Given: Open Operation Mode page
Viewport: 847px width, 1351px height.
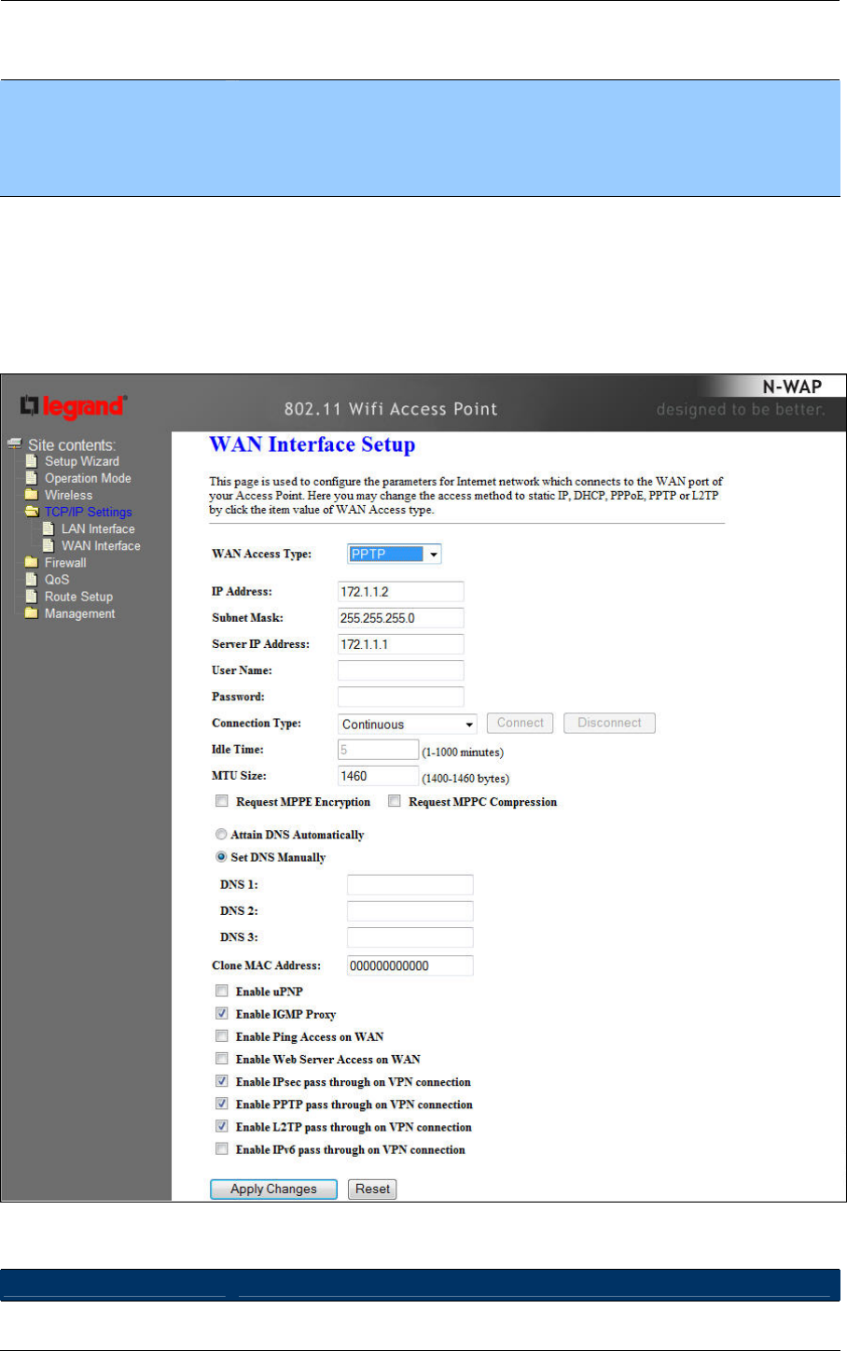Looking at the screenshot, I should point(88,478).
